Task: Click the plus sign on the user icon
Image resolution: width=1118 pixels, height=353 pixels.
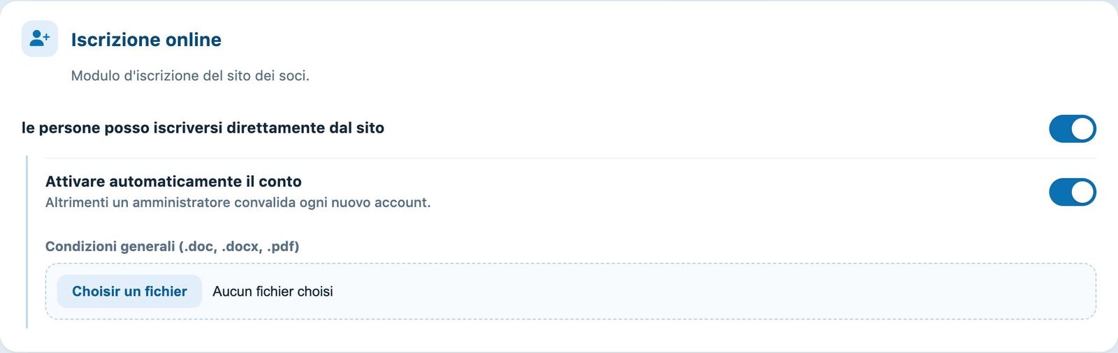Action: click(47, 36)
